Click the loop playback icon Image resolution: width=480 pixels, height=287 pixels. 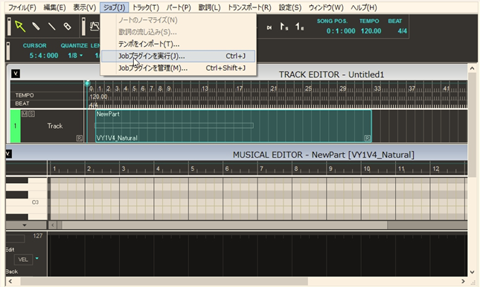click(269, 28)
